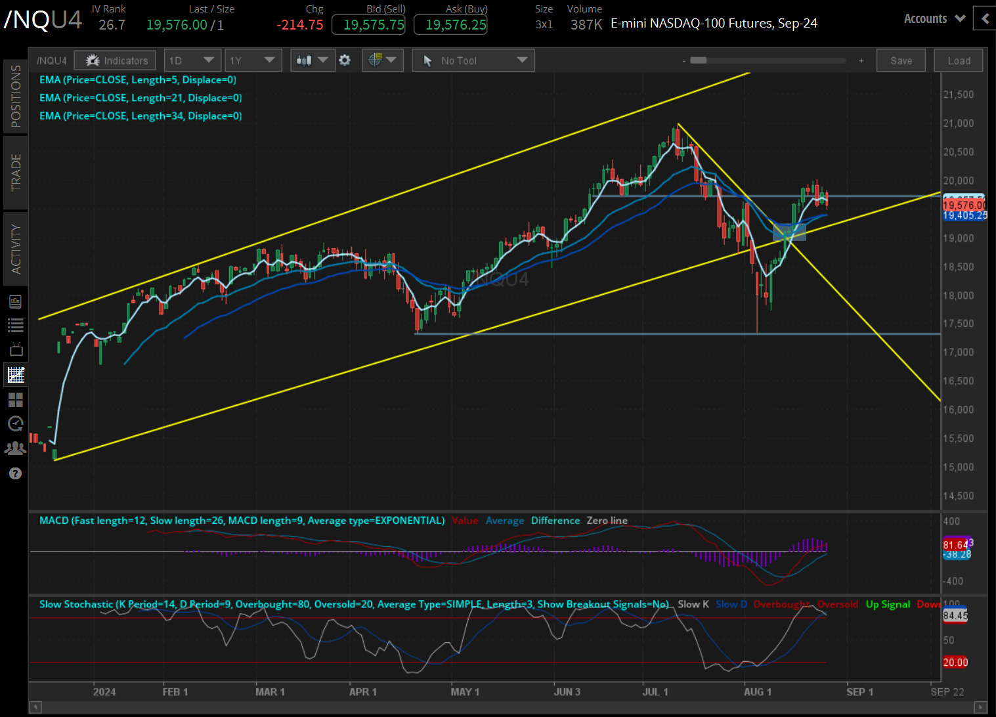Screen dimensions: 996x717
Task: Switch to the POSITIONS tab
Action: coord(16,96)
